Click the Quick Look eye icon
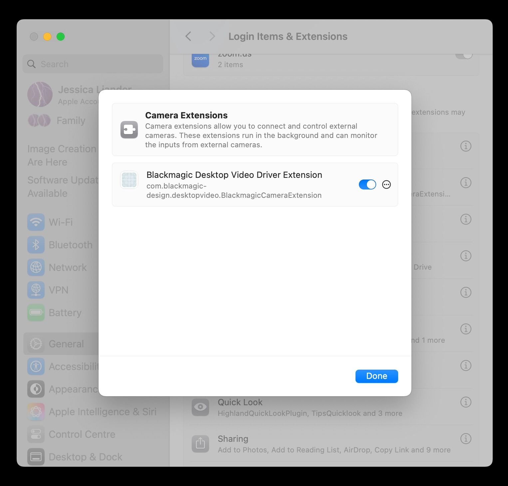 click(x=200, y=407)
